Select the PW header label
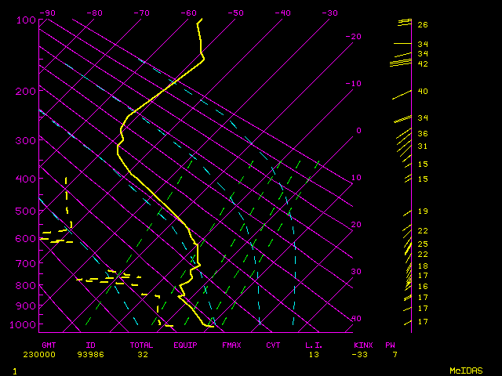502x376 pixels. [x=390, y=345]
